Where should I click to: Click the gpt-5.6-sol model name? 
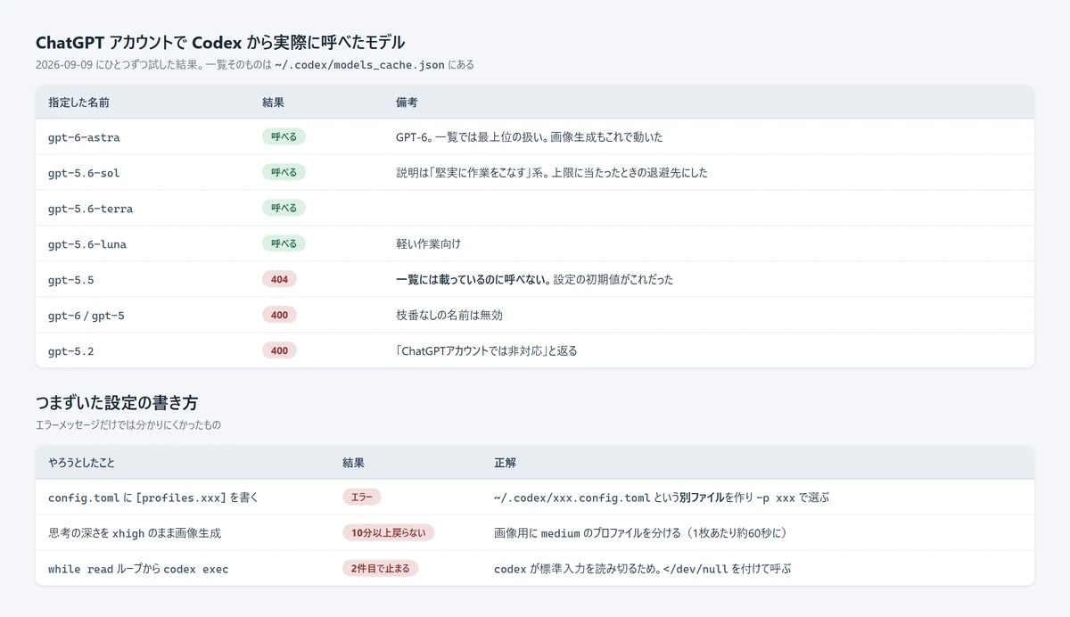click(84, 173)
